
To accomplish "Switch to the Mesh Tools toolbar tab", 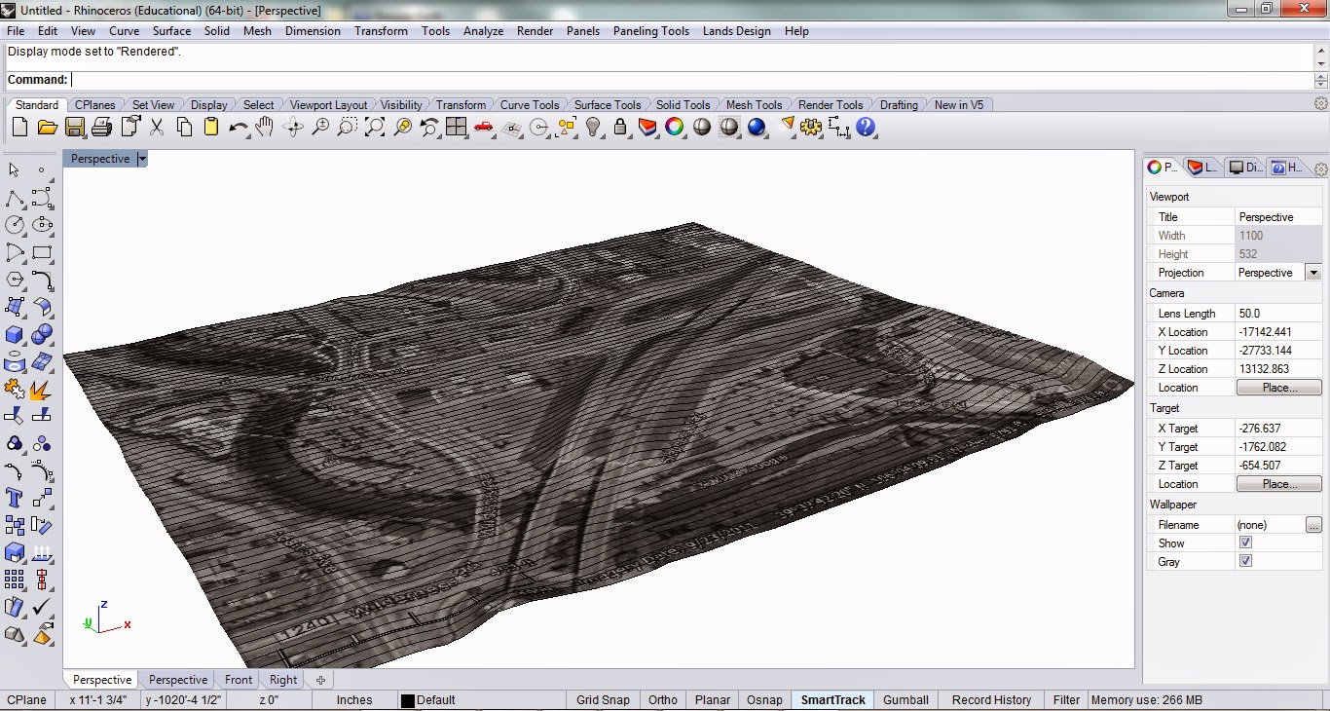I will [754, 105].
